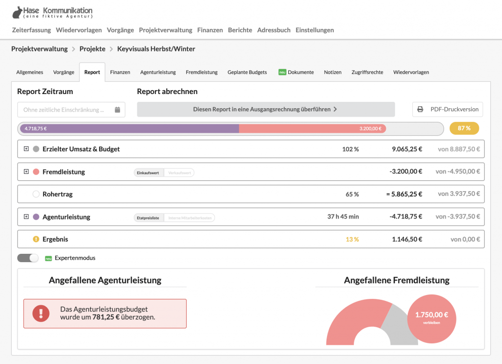Switch to the Allgemeines tab
502x364 pixels.
click(x=30, y=73)
